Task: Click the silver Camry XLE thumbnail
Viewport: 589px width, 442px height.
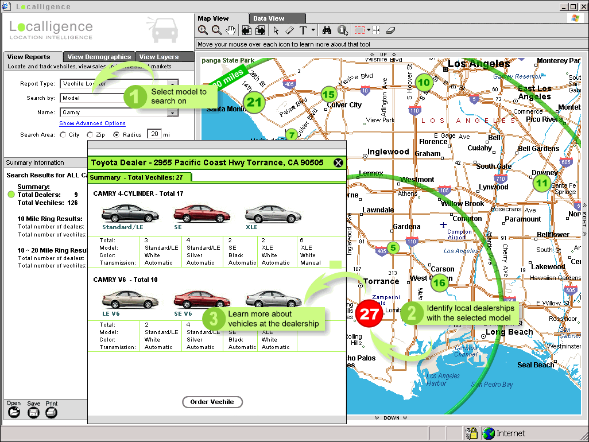Action: pyautogui.click(x=273, y=214)
